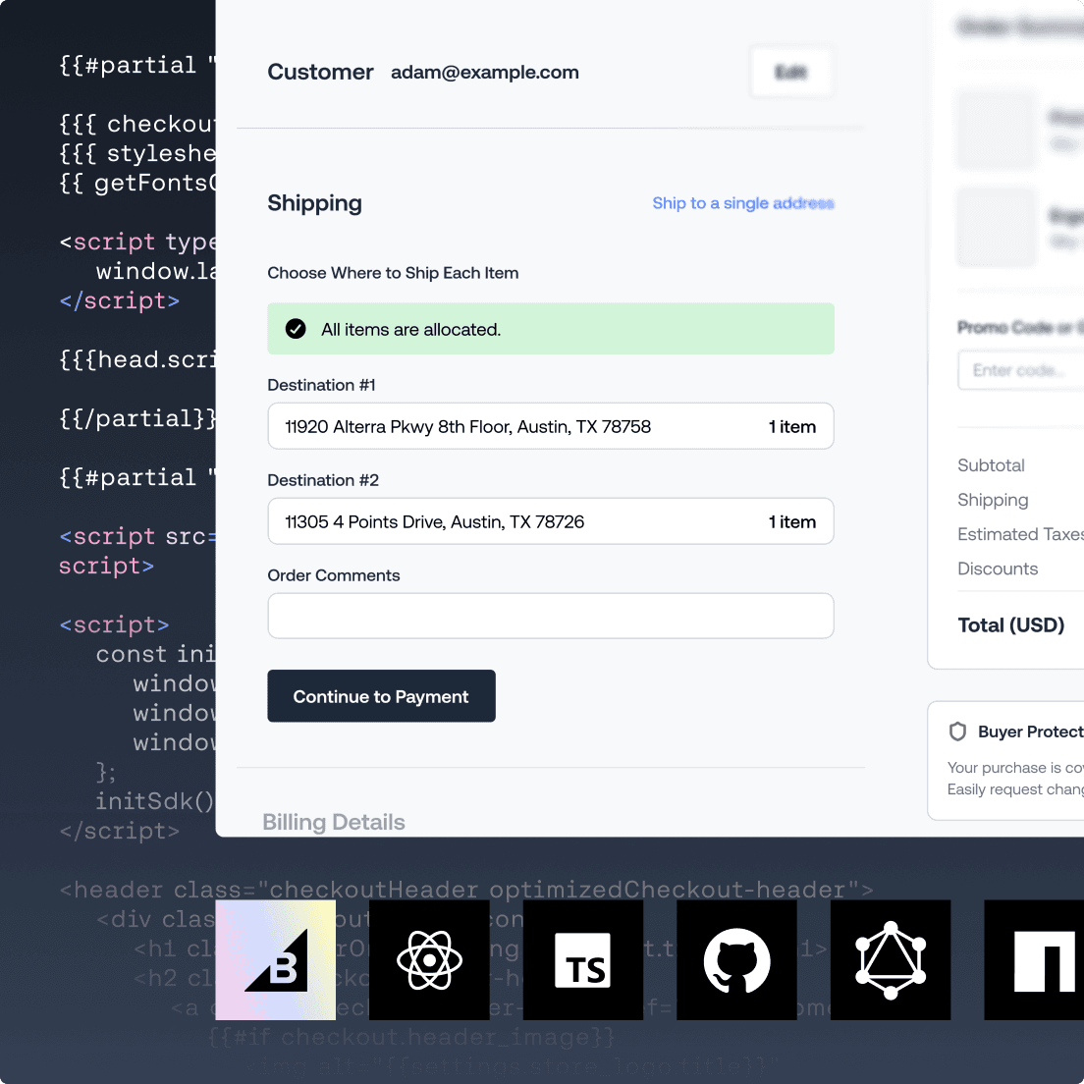
Task: Click the Buyer Protection shield icon
Action: click(957, 732)
